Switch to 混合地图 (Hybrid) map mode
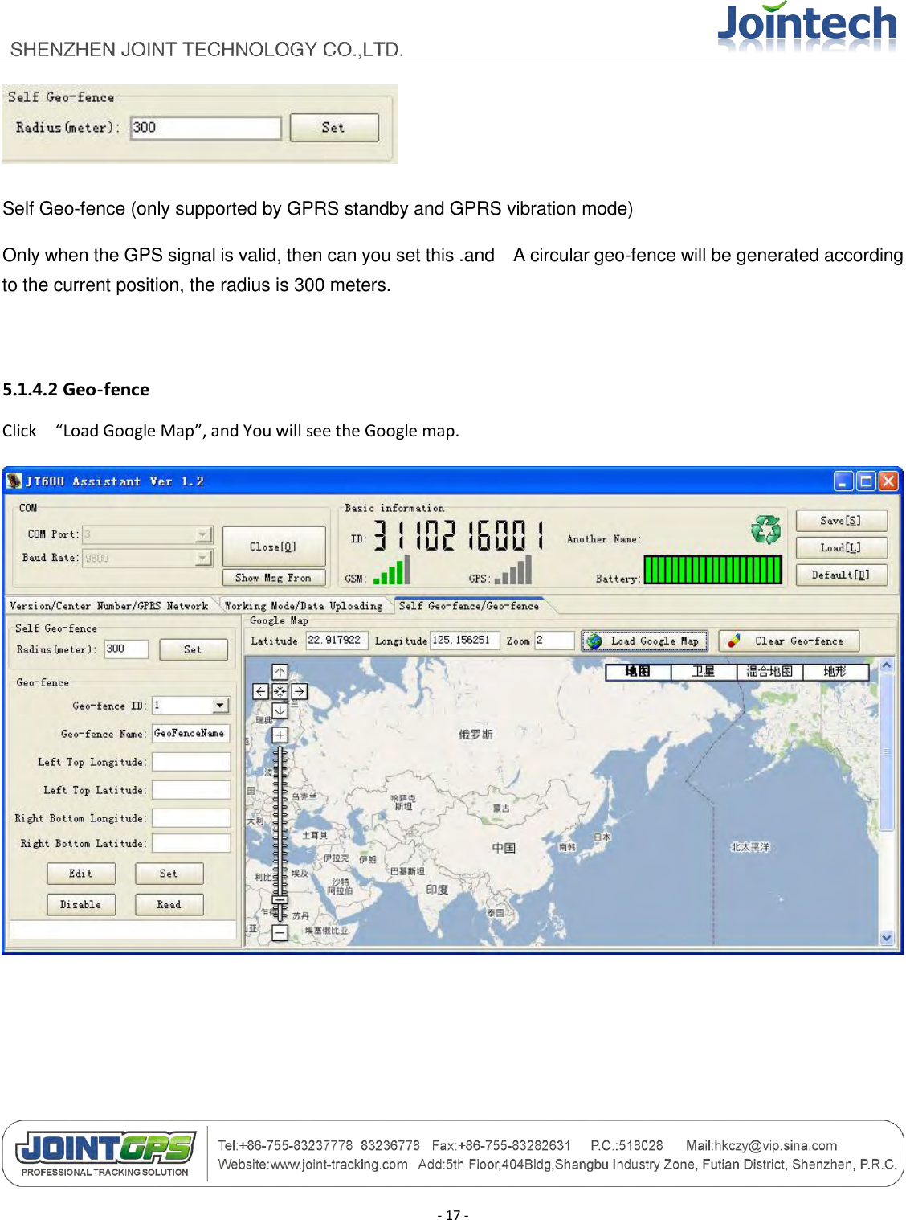 pos(768,671)
